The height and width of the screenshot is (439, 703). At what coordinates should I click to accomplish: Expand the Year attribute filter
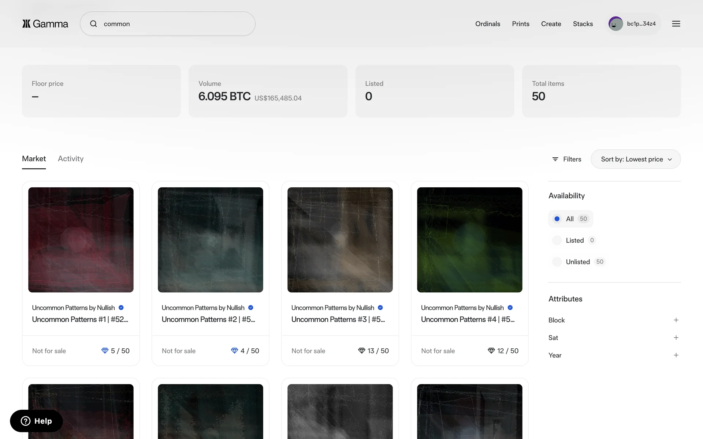click(x=676, y=355)
